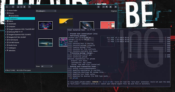The image size is (175, 92).
Task: Select the galaxy wallpaper thumbnail
Action: [x=87, y=25]
